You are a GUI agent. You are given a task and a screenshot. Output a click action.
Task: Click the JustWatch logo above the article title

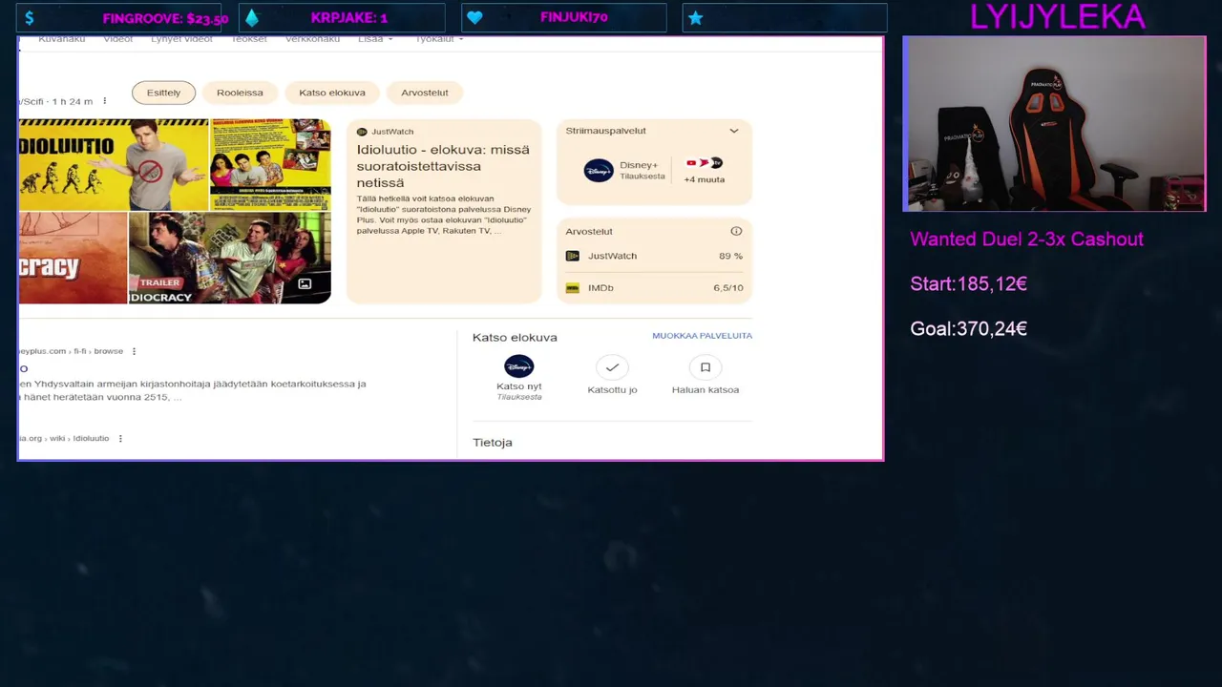coord(362,132)
